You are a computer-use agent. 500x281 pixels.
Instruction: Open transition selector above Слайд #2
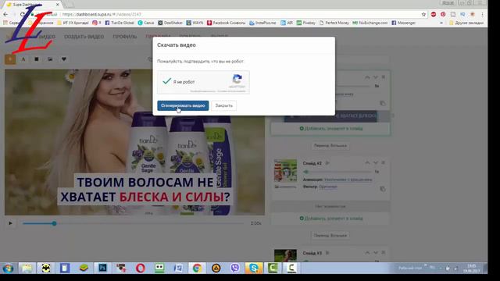330,146
